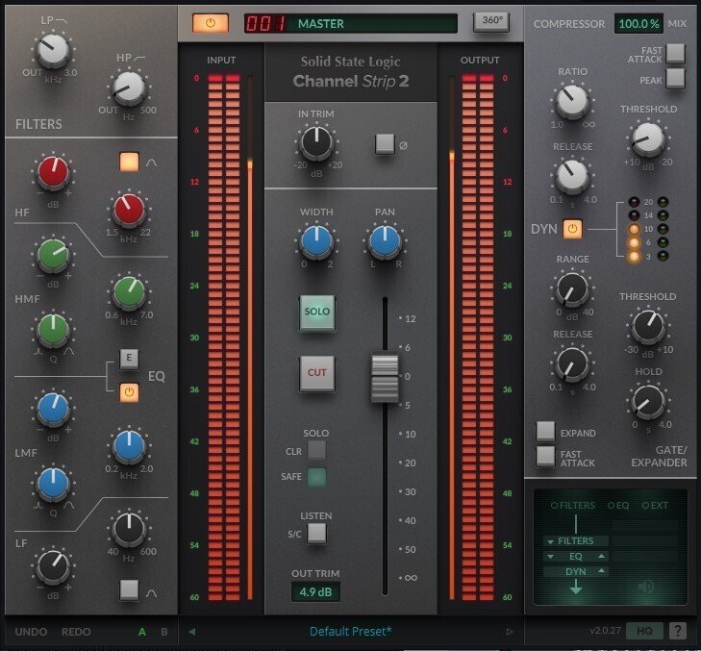701x651 pixels.
Task: Move EQ down in processing order
Action: pos(550,557)
